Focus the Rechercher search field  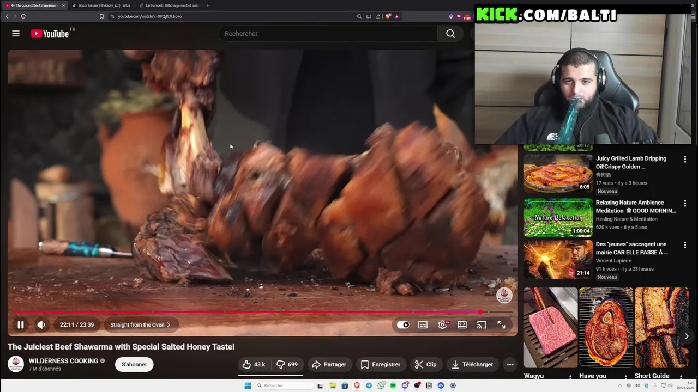click(327, 34)
